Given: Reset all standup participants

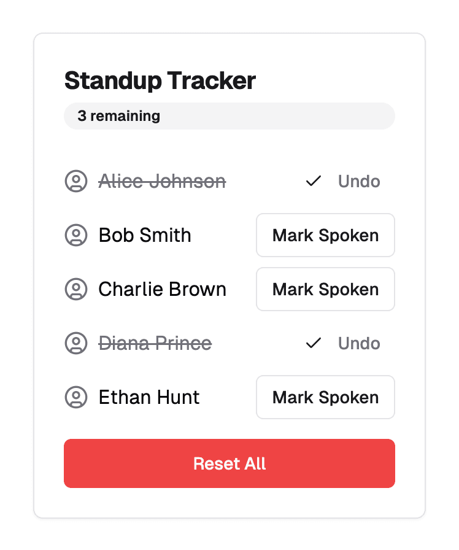Looking at the screenshot, I should click(229, 463).
